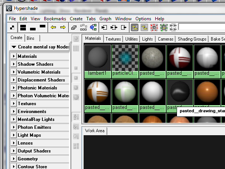Select the Work Area tab
Image resolution: width=225 pixels, height=169 pixels.
[95, 131]
